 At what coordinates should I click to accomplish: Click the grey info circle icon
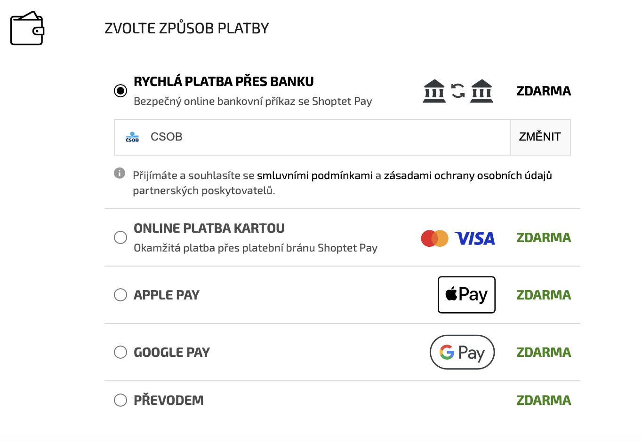[120, 173]
